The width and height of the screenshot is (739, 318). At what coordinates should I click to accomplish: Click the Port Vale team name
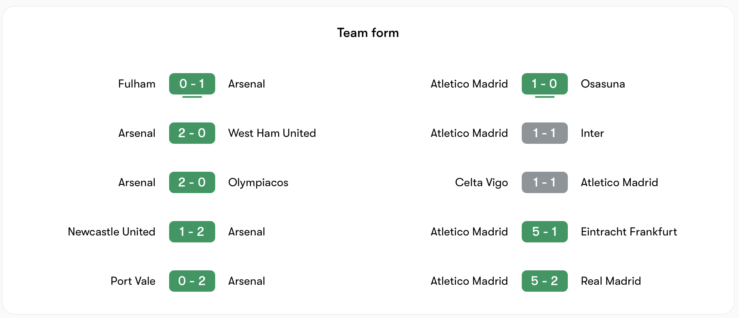[x=133, y=281]
